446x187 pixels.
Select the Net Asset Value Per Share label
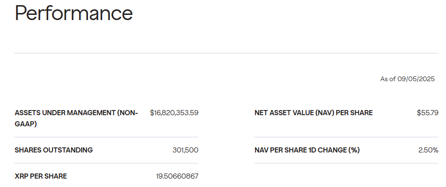[x=314, y=113]
